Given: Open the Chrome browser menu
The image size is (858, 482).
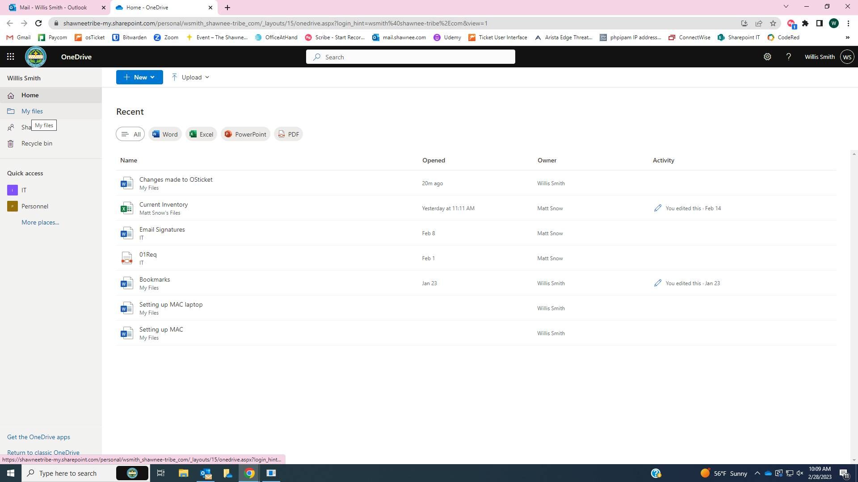Looking at the screenshot, I should click(849, 23).
